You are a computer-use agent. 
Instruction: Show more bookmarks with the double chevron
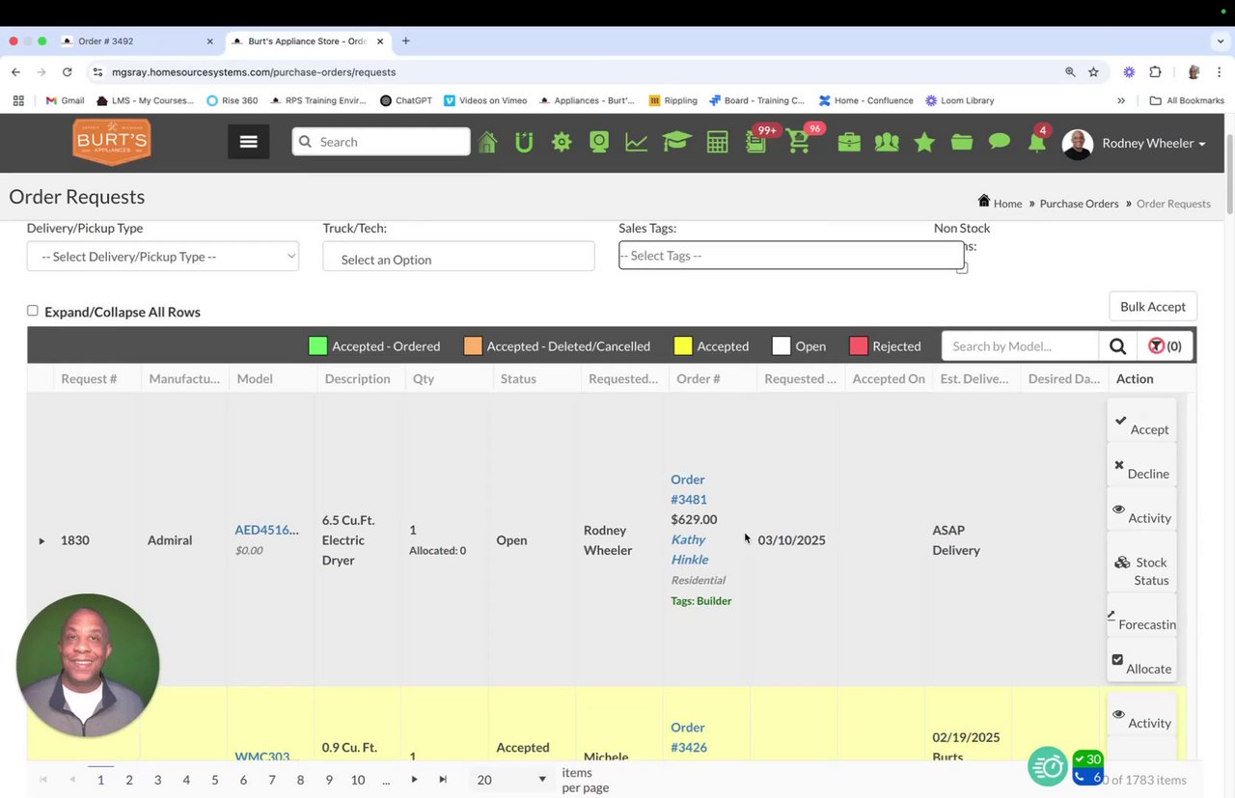point(1121,100)
